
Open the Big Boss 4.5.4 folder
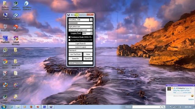(x=16, y=51)
